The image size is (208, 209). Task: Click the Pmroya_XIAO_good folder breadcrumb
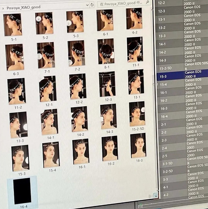coord(23,7)
